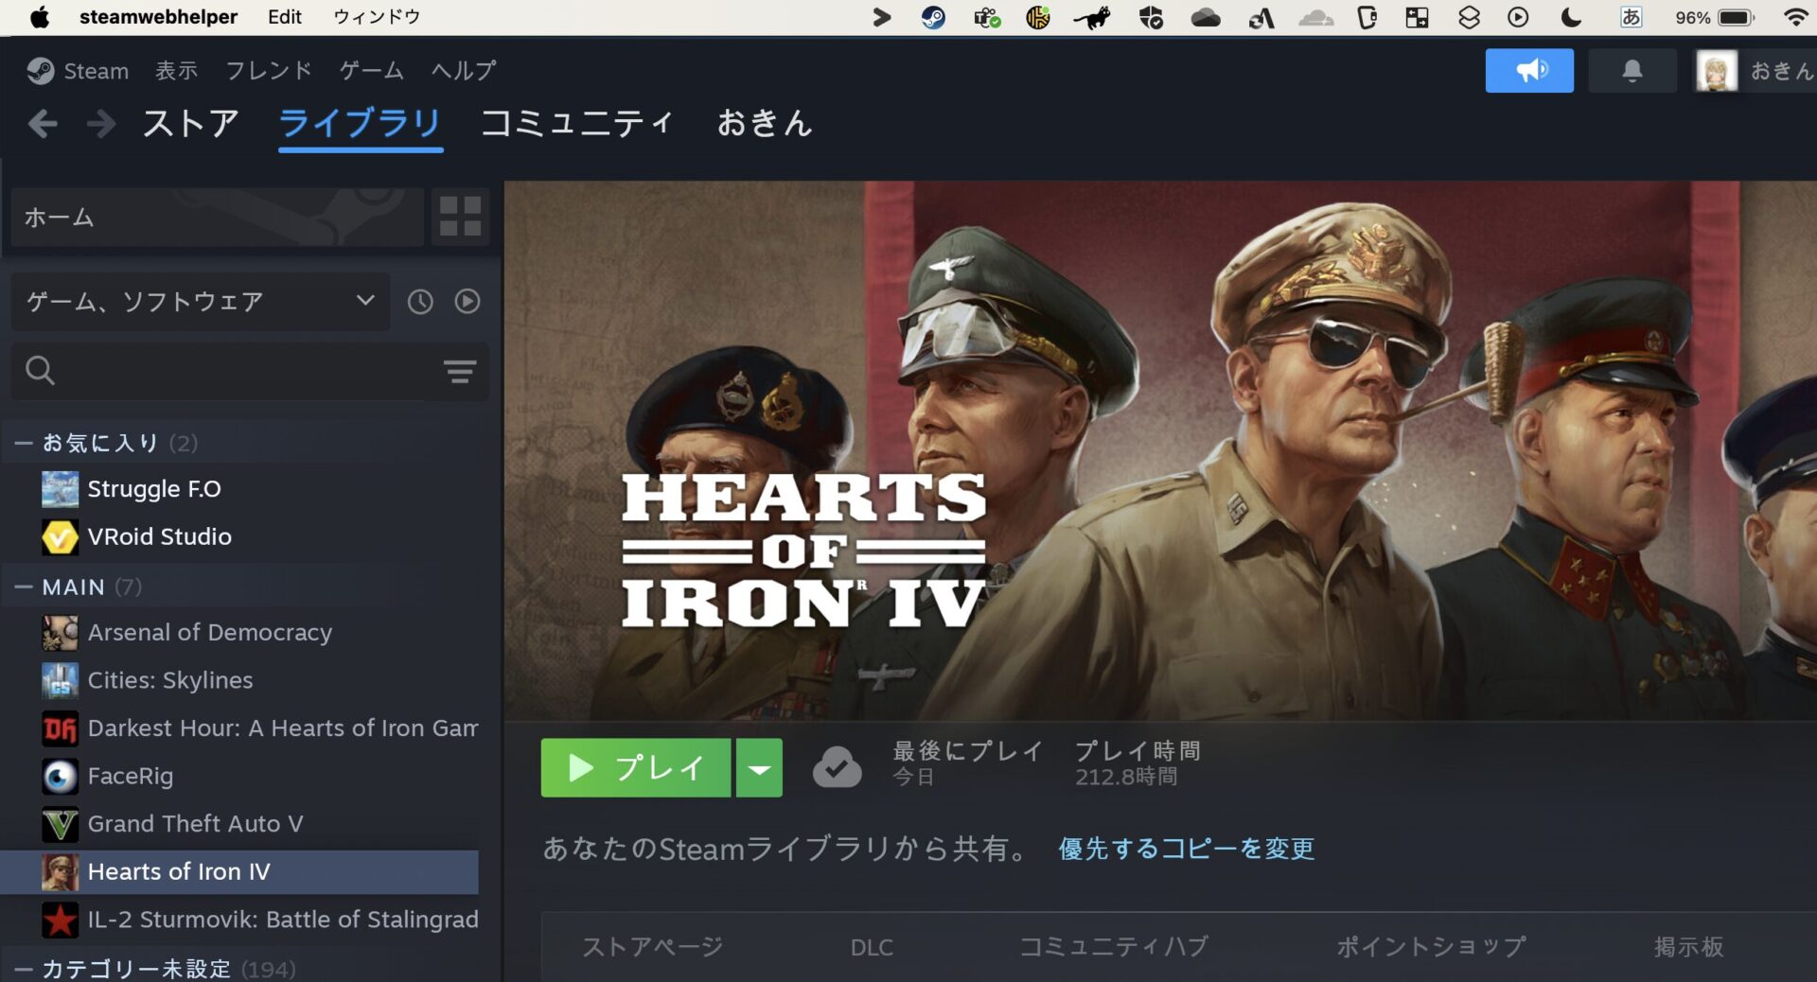Image resolution: width=1817 pixels, height=982 pixels.
Task: Go to the ストア tab
Action: pos(191,124)
